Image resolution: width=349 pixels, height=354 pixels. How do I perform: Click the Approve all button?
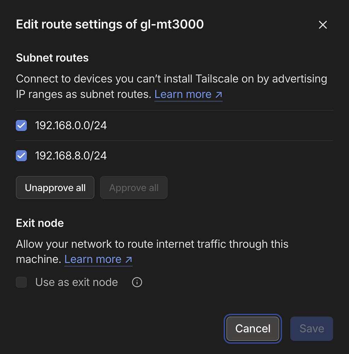[x=133, y=187]
